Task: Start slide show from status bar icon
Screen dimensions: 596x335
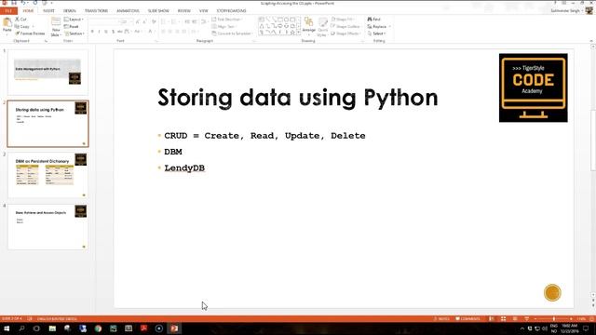Action: tap(526, 318)
